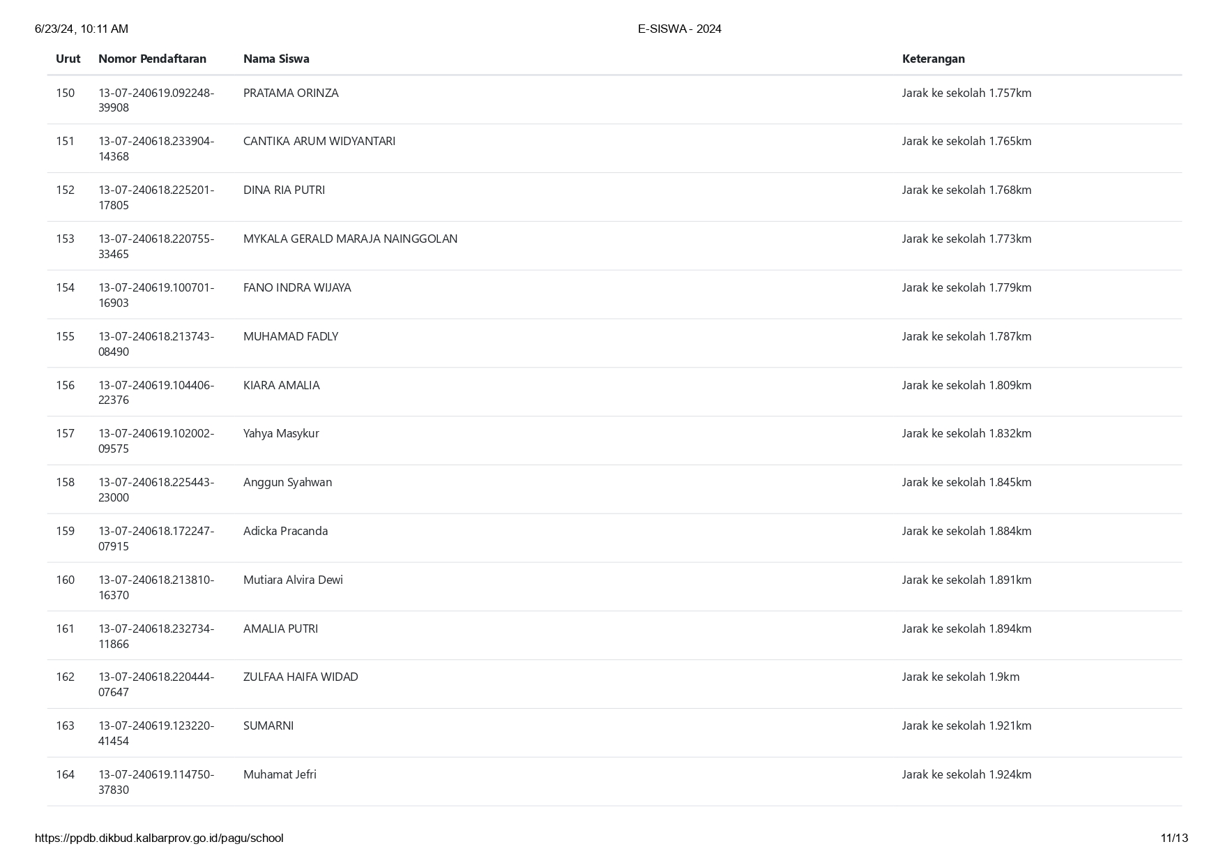
Task: Select the name FANO INDRA WIJAYA
Action: coord(297,287)
